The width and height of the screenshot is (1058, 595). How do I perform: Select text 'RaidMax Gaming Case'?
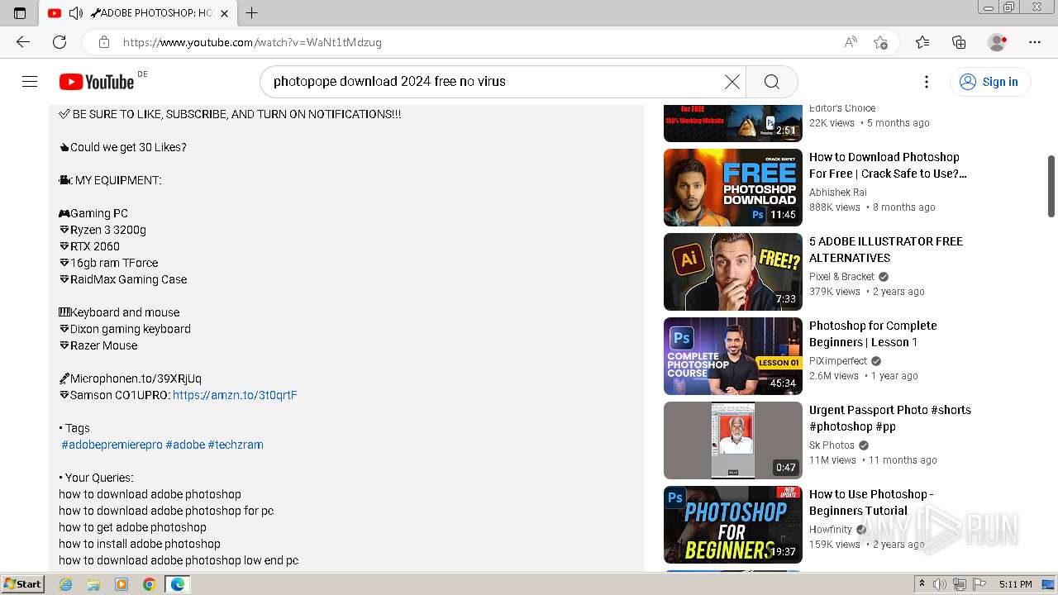[x=129, y=279]
